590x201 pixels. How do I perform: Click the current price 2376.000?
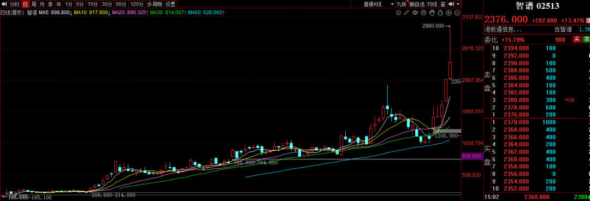point(506,20)
